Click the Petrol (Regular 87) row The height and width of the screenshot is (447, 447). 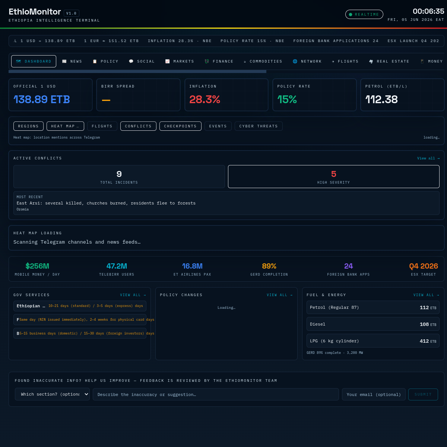(373, 307)
